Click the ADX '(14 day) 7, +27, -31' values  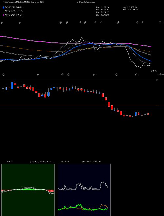(92, 162)
